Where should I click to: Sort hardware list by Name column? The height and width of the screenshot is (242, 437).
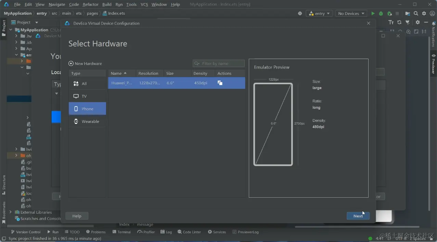(122, 73)
